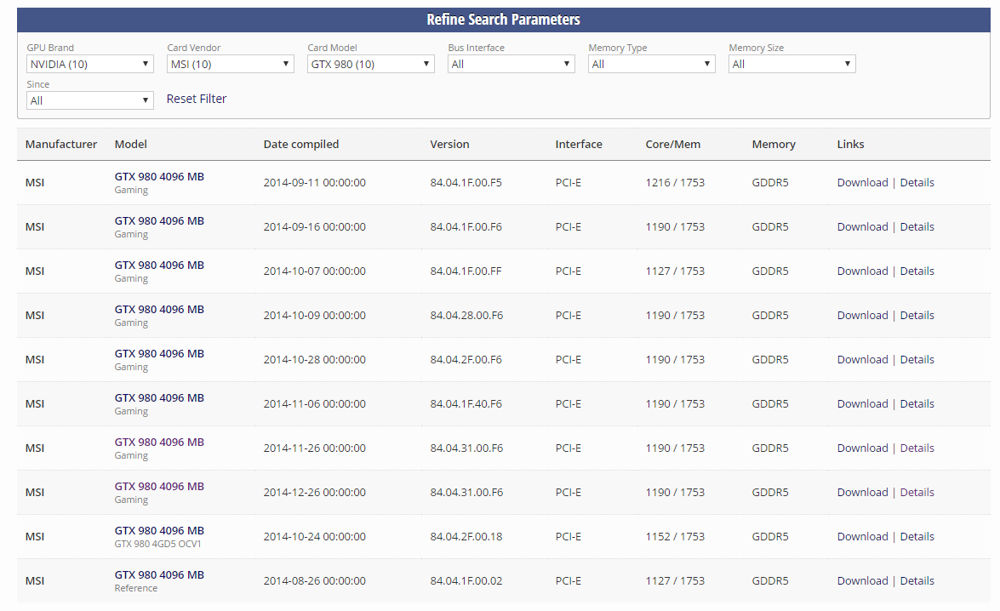This screenshot has height=611, width=1000.
Task: Open the GTX 980 4GD5 OCV1 model link
Action: tap(159, 531)
